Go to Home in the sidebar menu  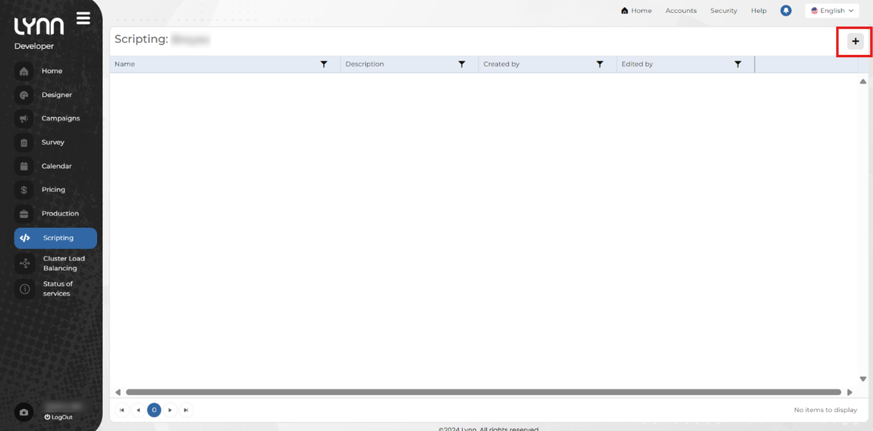coord(52,71)
